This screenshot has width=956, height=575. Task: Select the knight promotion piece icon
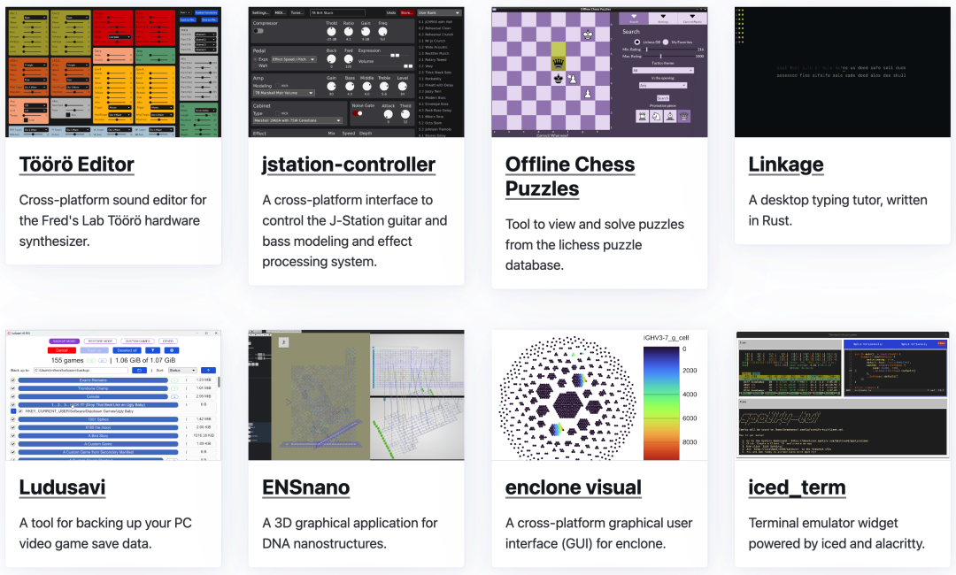click(x=656, y=117)
